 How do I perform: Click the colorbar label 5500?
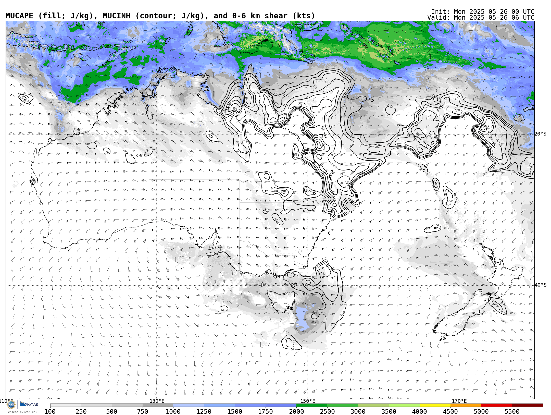click(x=512, y=411)
